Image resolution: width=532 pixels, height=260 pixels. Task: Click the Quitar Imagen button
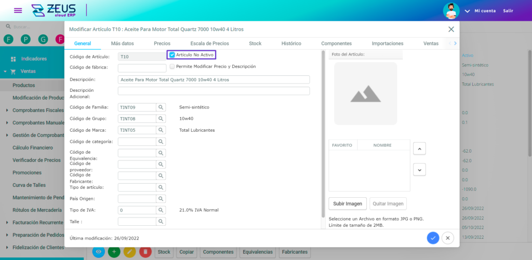388,204
